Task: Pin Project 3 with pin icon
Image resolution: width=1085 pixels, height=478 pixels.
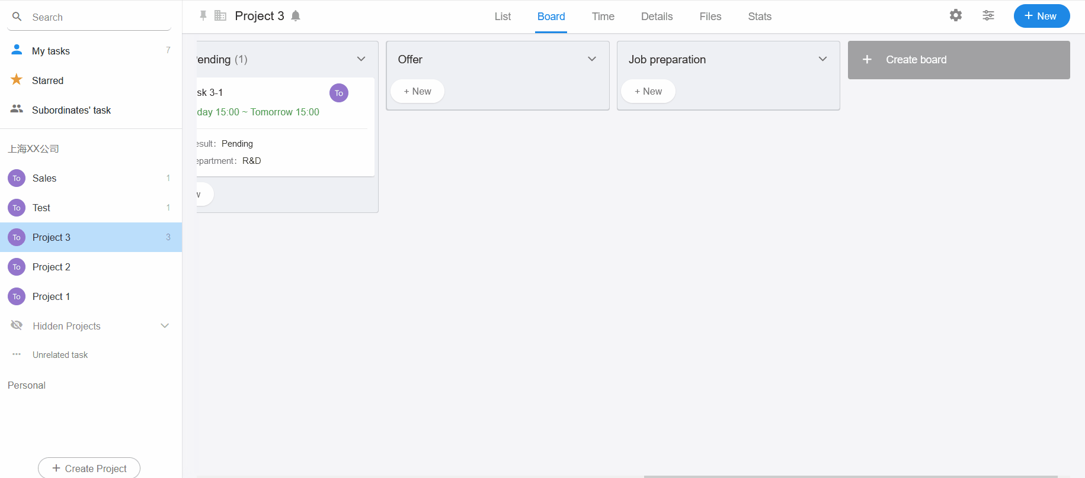Action: 203,16
